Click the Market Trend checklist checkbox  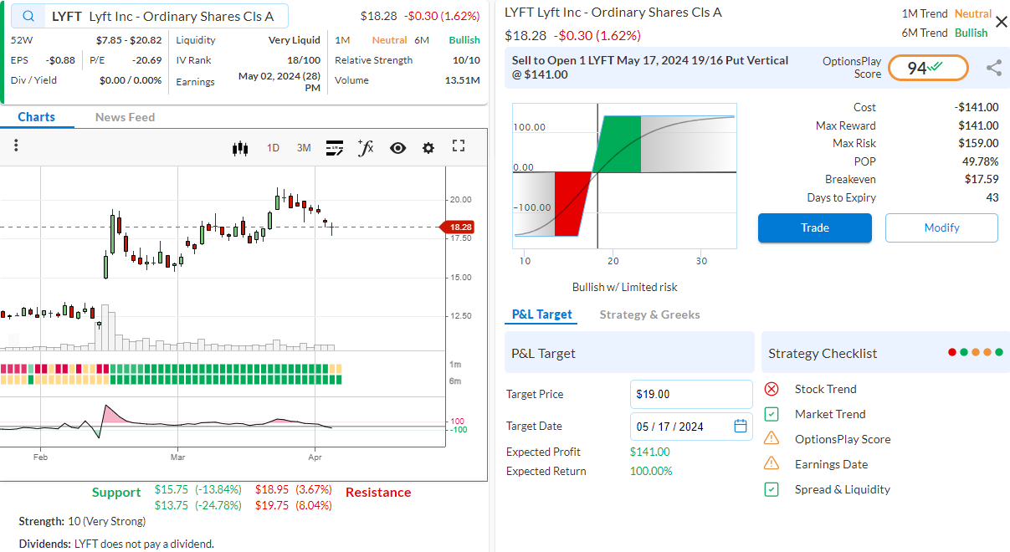point(772,414)
